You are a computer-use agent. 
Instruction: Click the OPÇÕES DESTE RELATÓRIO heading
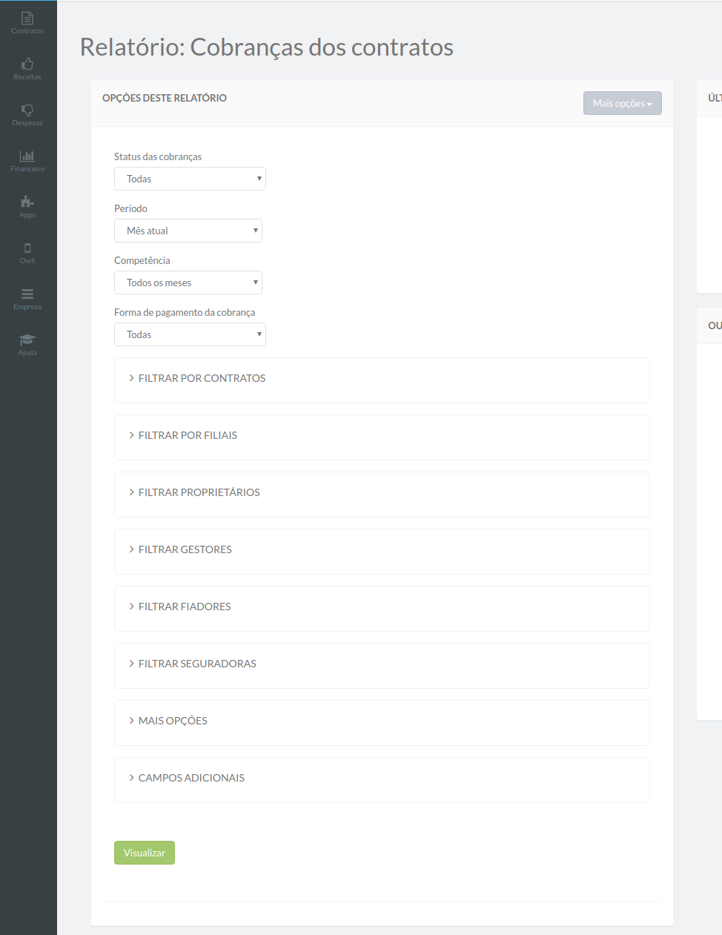tap(165, 98)
